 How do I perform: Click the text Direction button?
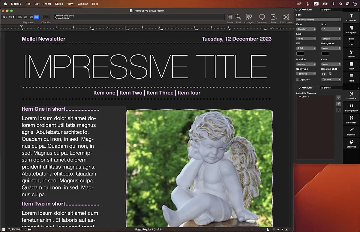46,17
